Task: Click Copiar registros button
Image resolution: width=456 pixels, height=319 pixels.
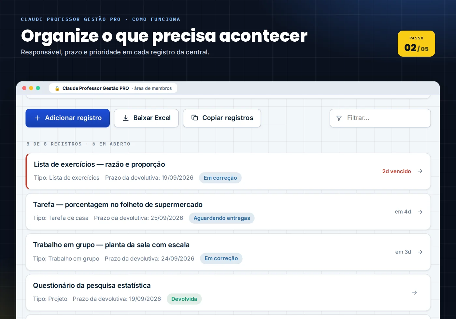Action: (222, 118)
